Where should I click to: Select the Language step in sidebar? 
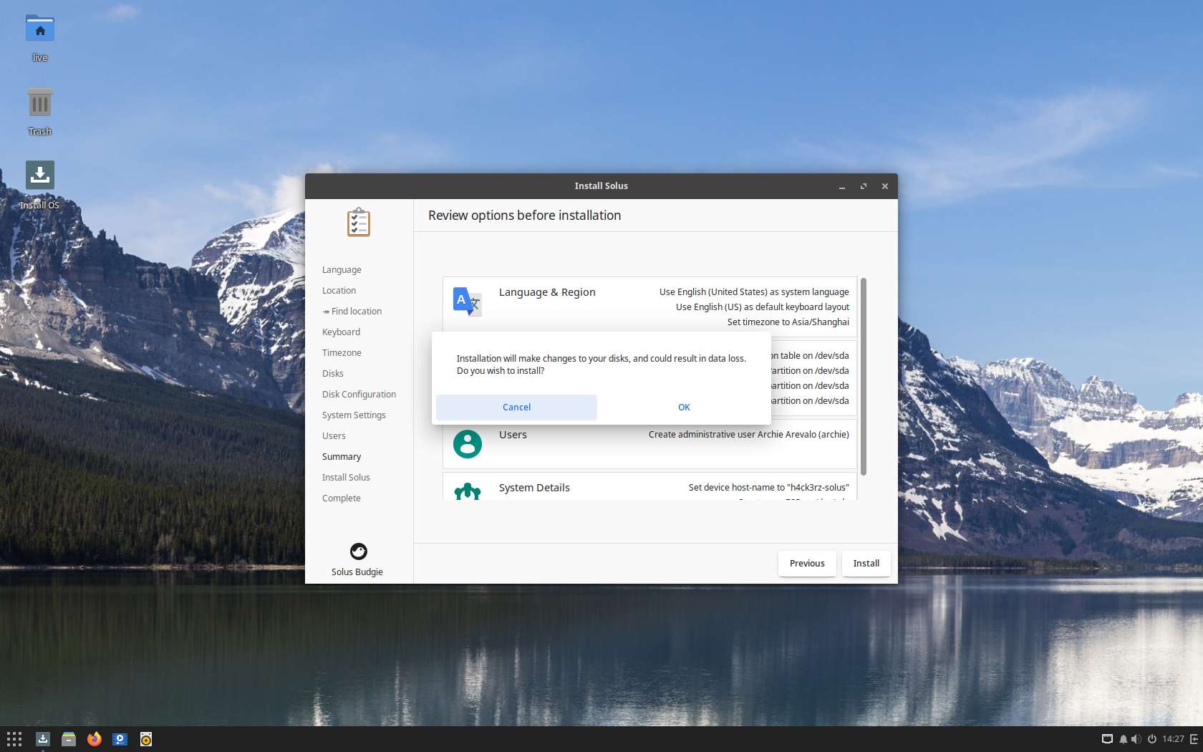click(342, 270)
